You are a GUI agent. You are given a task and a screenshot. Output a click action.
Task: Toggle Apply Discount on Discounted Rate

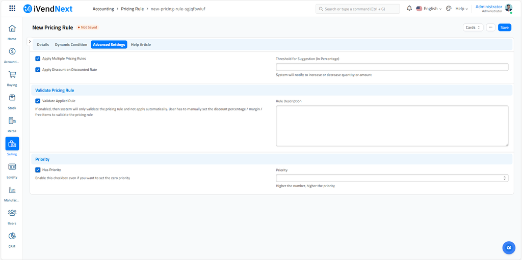[38, 70]
